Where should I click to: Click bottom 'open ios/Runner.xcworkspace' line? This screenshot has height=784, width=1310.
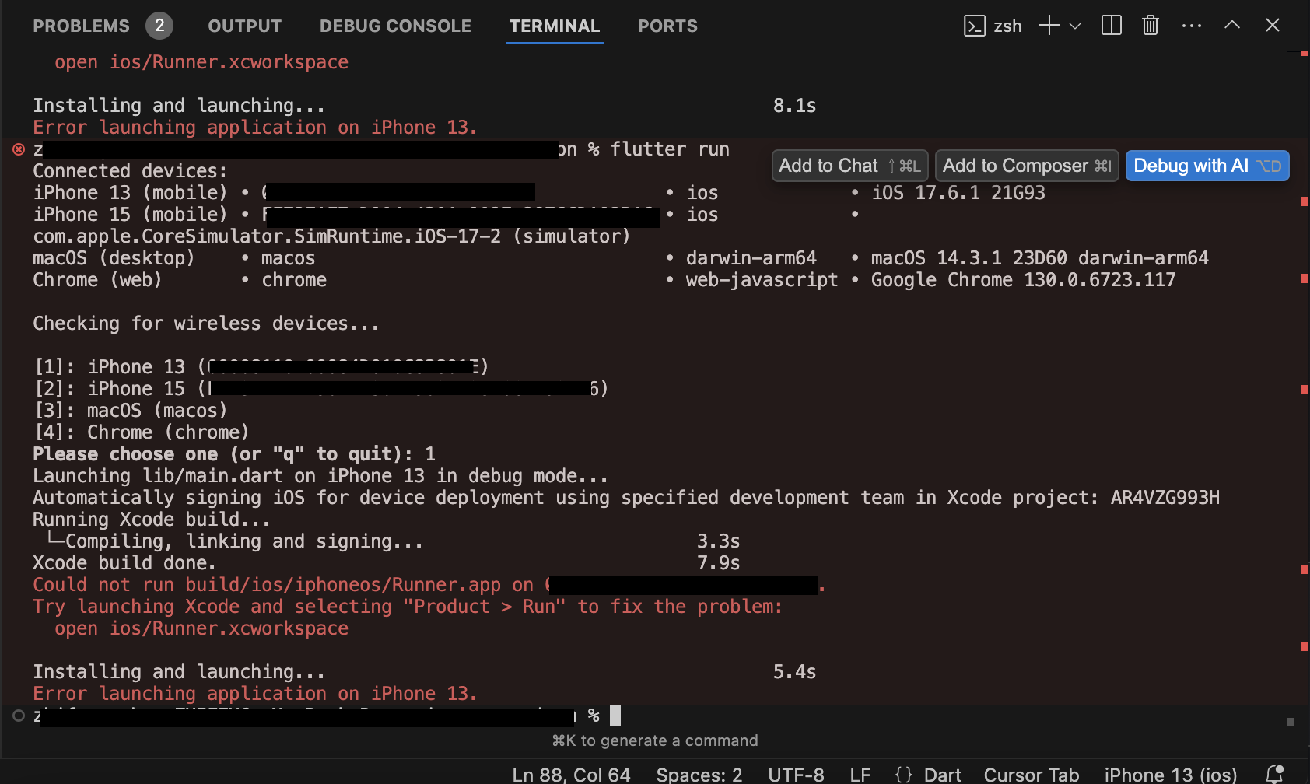click(201, 628)
